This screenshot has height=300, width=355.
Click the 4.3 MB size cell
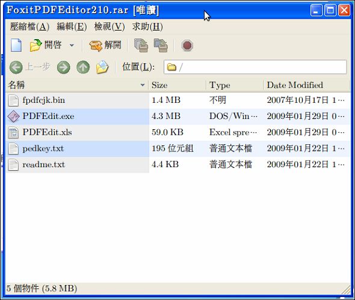coord(166,116)
